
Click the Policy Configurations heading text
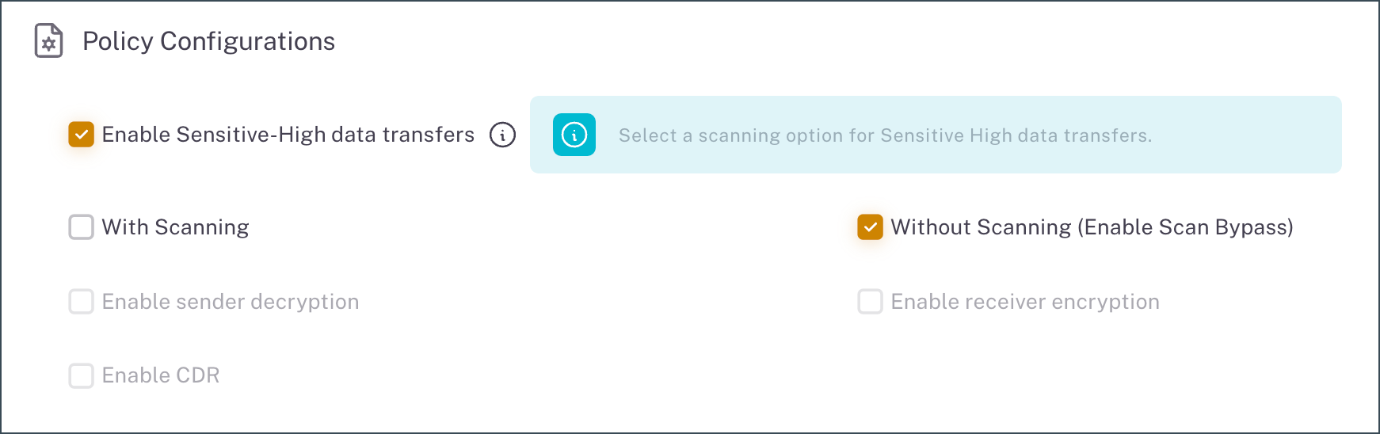[x=208, y=41]
